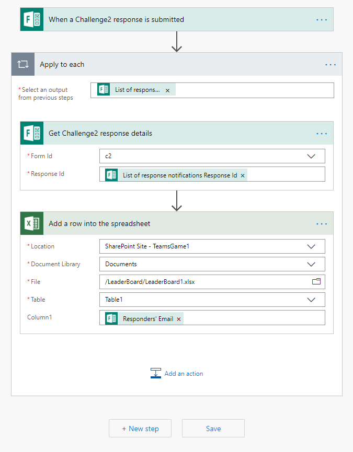Expand the Location dropdown

coord(311,246)
